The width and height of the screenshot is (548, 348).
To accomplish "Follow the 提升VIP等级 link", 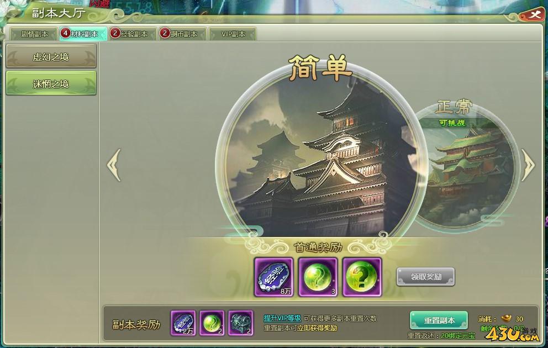I will point(282,318).
